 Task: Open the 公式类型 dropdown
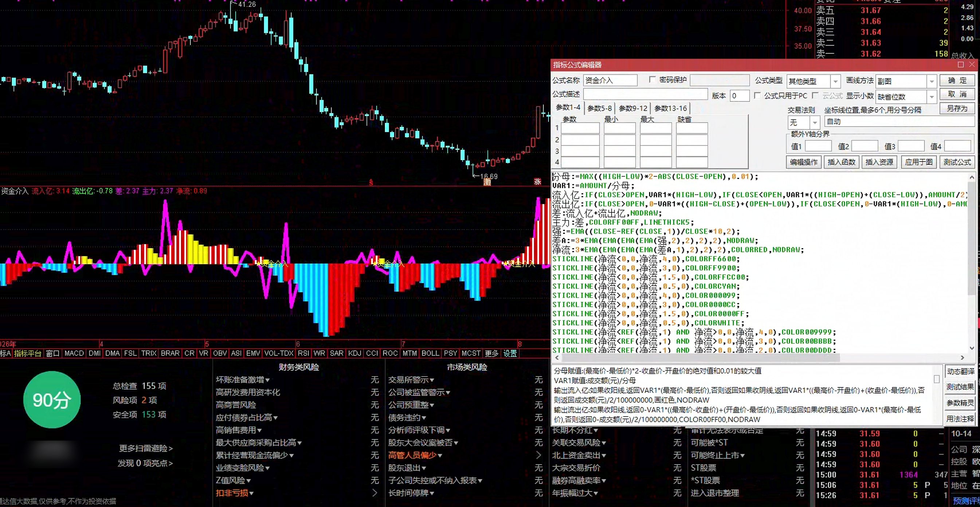tap(835, 81)
